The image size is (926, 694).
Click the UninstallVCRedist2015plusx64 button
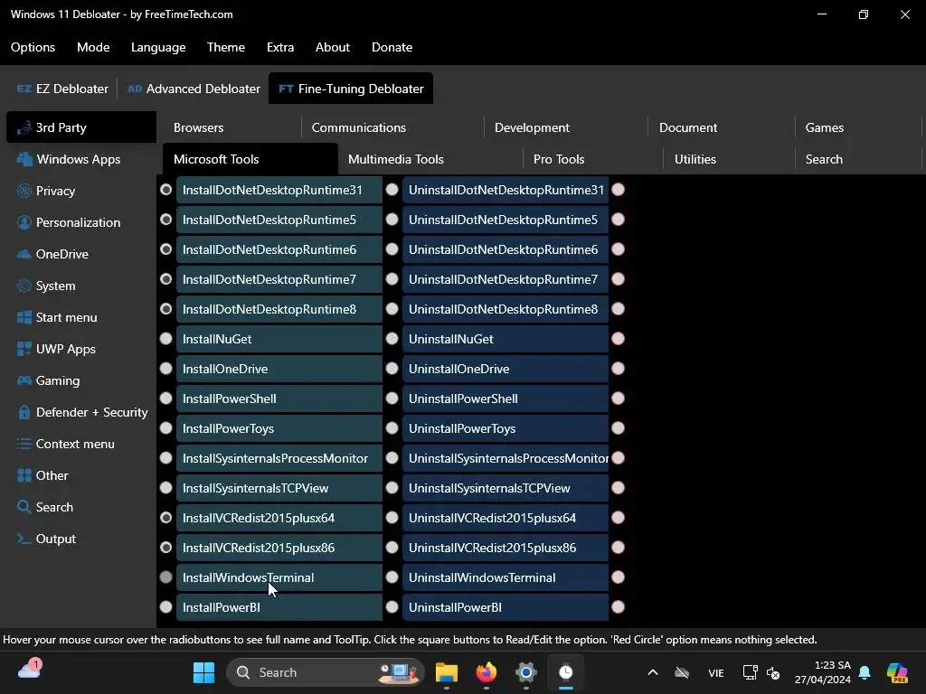click(x=506, y=518)
